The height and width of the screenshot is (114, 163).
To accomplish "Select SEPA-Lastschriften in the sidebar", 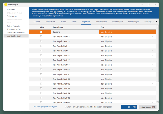I will 14,29.
